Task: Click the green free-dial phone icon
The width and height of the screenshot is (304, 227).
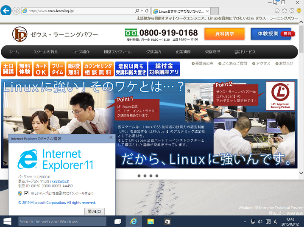Action: pos(131,33)
